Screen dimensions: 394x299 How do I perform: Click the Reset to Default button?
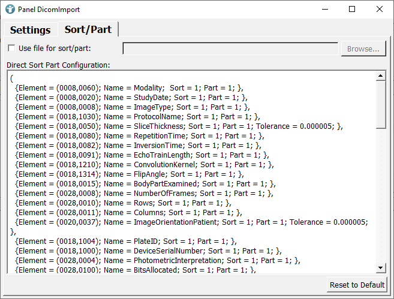(x=357, y=285)
